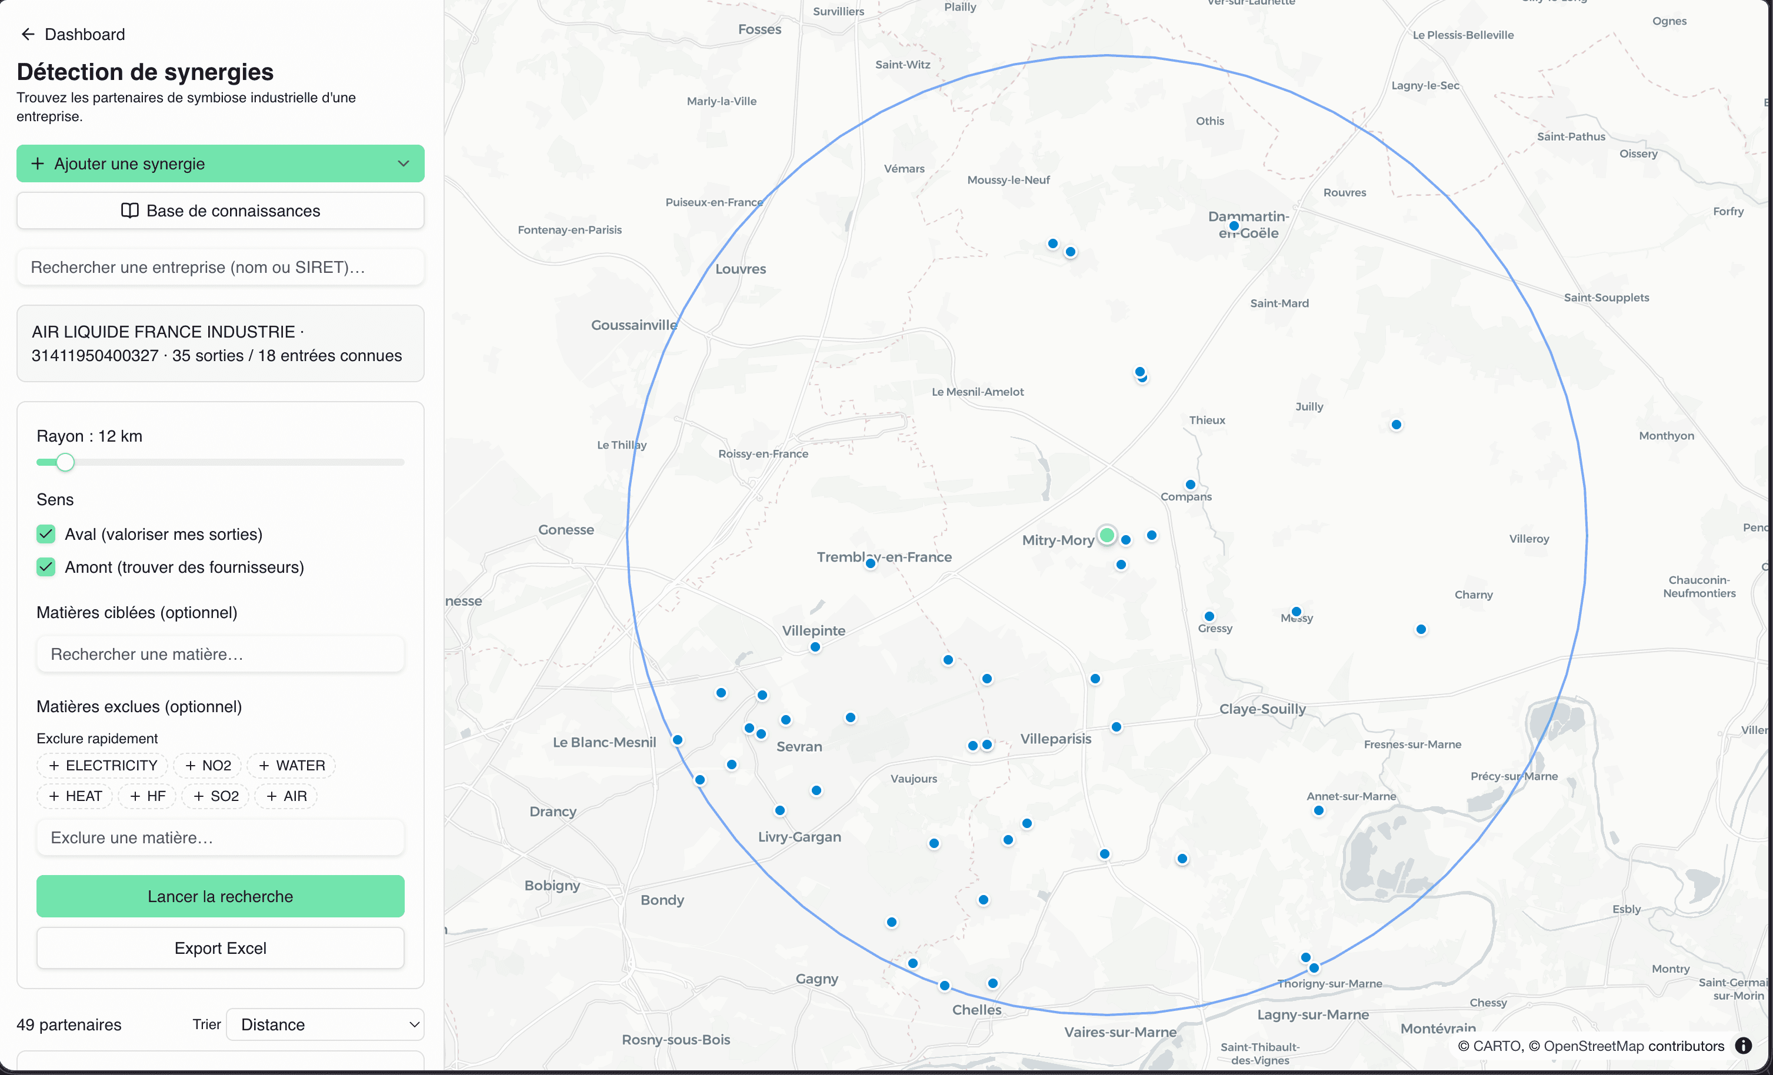Open the Trier Distance dropdown
This screenshot has width=1773, height=1075.
(x=325, y=1024)
